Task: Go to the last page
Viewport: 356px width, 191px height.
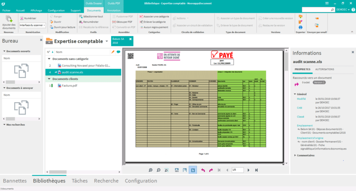Action: click(x=256, y=170)
